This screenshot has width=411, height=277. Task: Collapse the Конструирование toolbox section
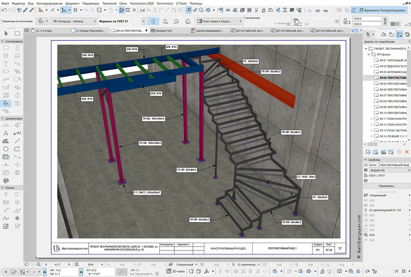(2, 41)
